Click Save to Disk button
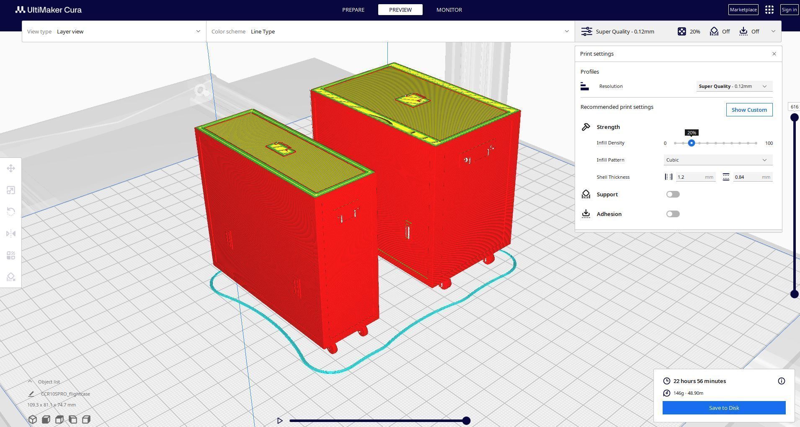Screen dimensions: 800x427 (x=724, y=408)
